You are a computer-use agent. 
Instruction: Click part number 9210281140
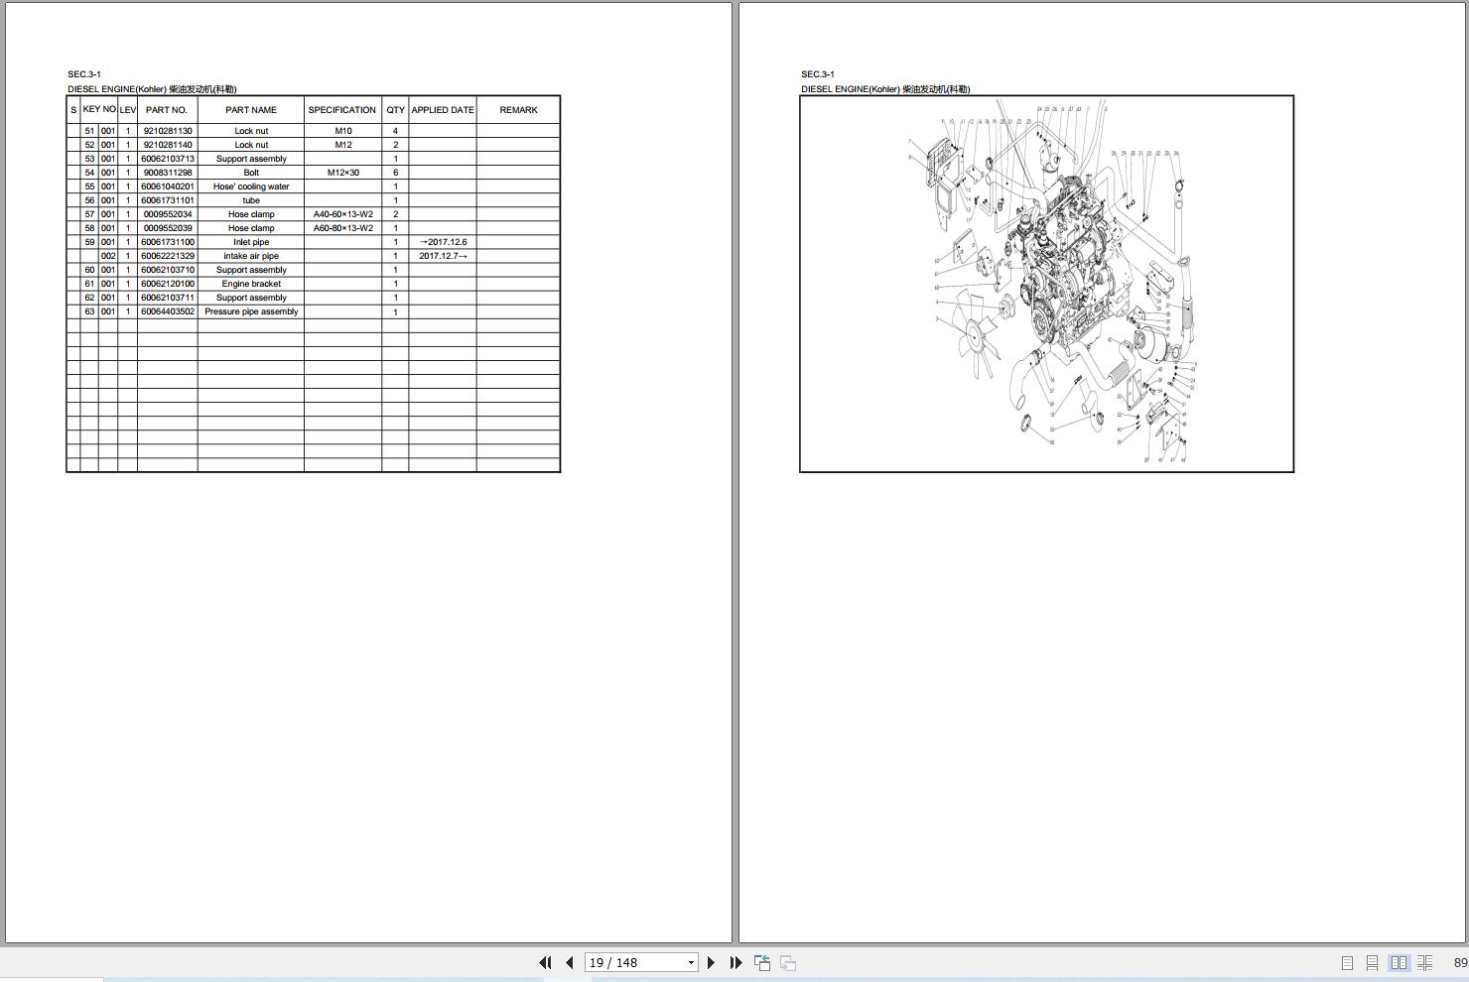pos(168,145)
